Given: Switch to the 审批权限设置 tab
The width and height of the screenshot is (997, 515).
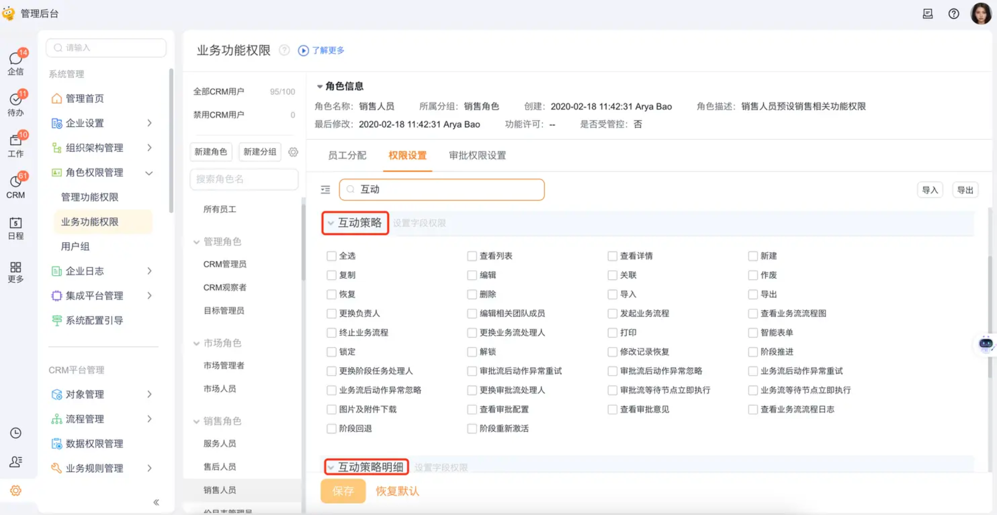Looking at the screenshot, I should 477,155.
